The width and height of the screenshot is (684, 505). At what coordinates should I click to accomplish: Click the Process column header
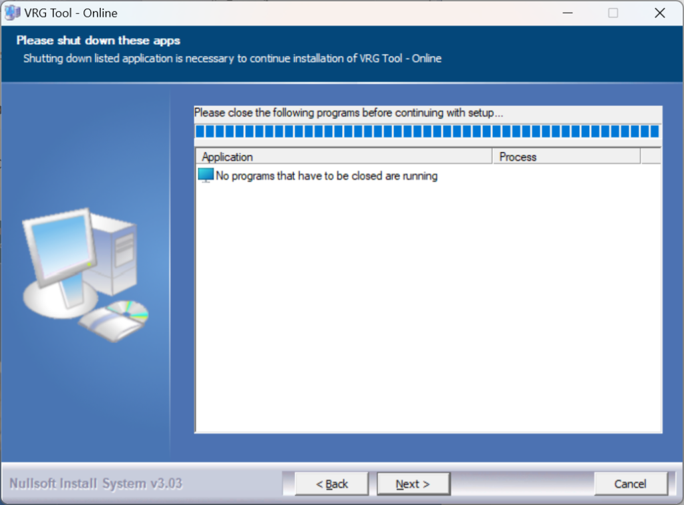[566, 157]
